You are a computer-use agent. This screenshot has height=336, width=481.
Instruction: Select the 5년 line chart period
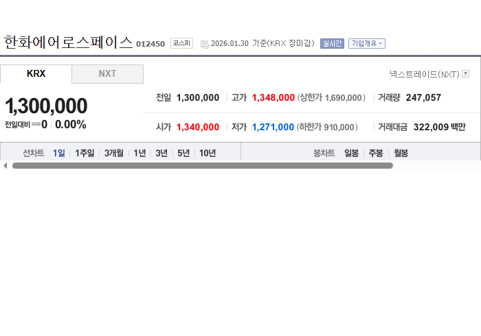pyautogui.click(x=183, y=153)
